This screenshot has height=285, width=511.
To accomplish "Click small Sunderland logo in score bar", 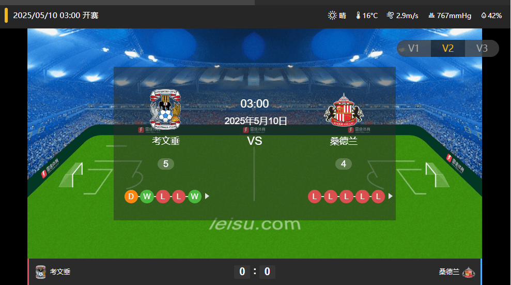I will click(x=469, y=272).
